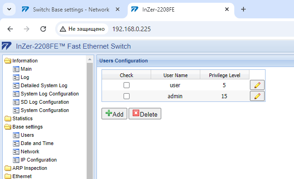Click the 'Privilege Level' column header
Image resolution: width=294 pixels, height=179 pixels.
coord(225,75)
